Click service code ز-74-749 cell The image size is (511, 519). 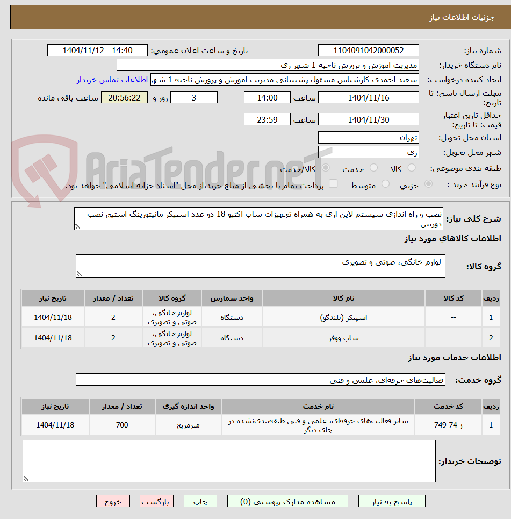448,425
